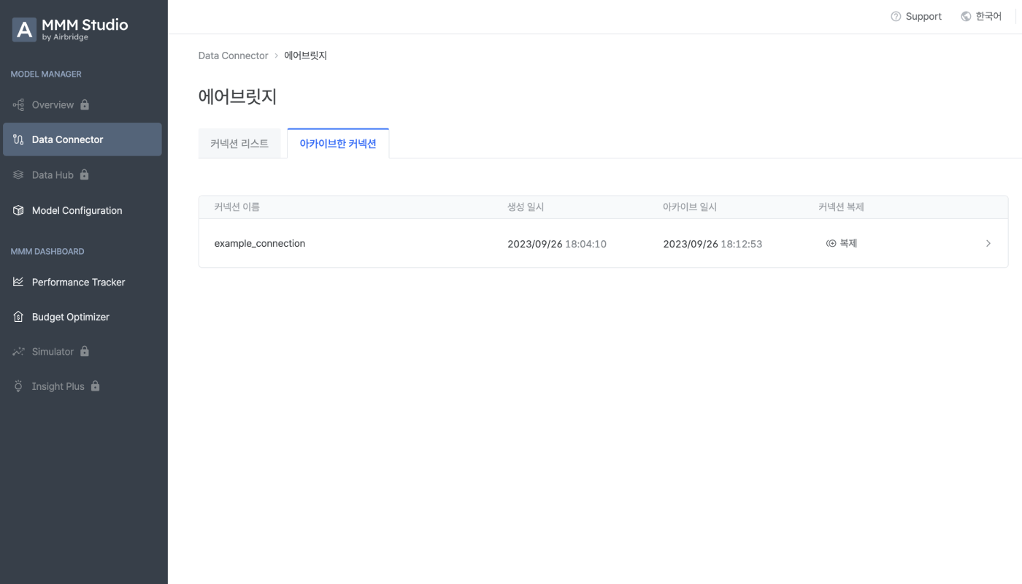Click the Support question mark icon
This screenshot has width=1022, height=584.
[x=896, y=17]
